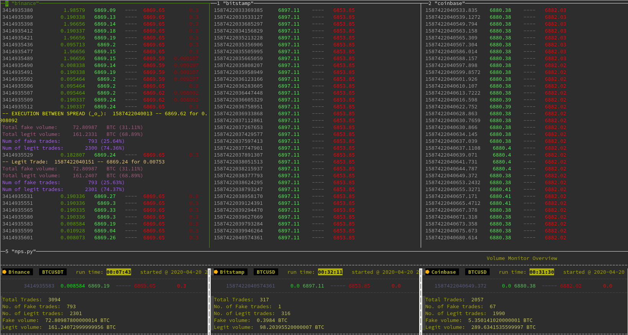Click Coinbase Fake volume 5.350141020000001 BTC
The width and height of the screenshot is (628, 335).
click(x=479, y=320)
